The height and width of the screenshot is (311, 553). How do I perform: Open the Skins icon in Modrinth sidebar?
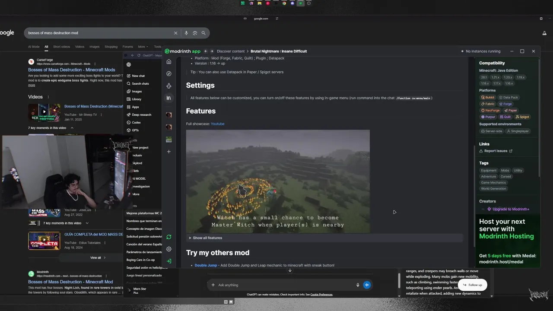(169, 86)
